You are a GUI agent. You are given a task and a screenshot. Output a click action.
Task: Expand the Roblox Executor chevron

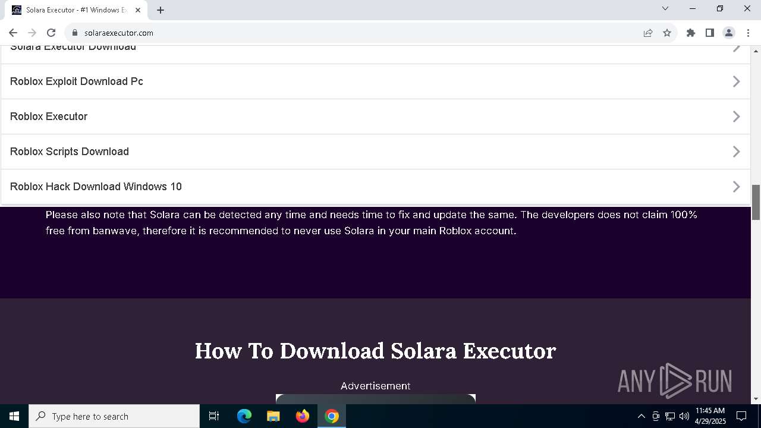736,117
